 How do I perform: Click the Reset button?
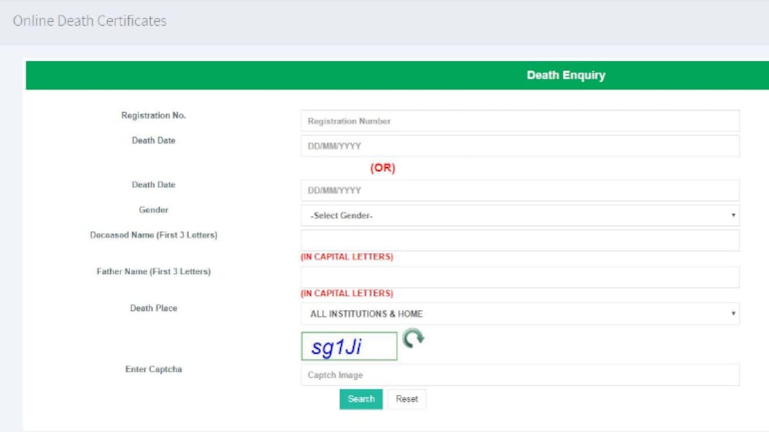406,399
